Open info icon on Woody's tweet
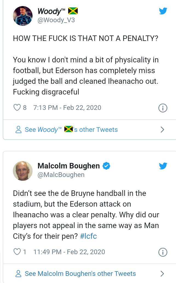Image resolution: width=176 pixels, height=283 pixels. tap(163, 108)
